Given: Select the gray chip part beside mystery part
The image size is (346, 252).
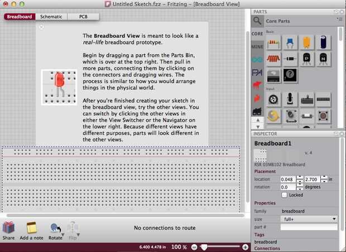Looking at the screenshot, I should [273, 76].
